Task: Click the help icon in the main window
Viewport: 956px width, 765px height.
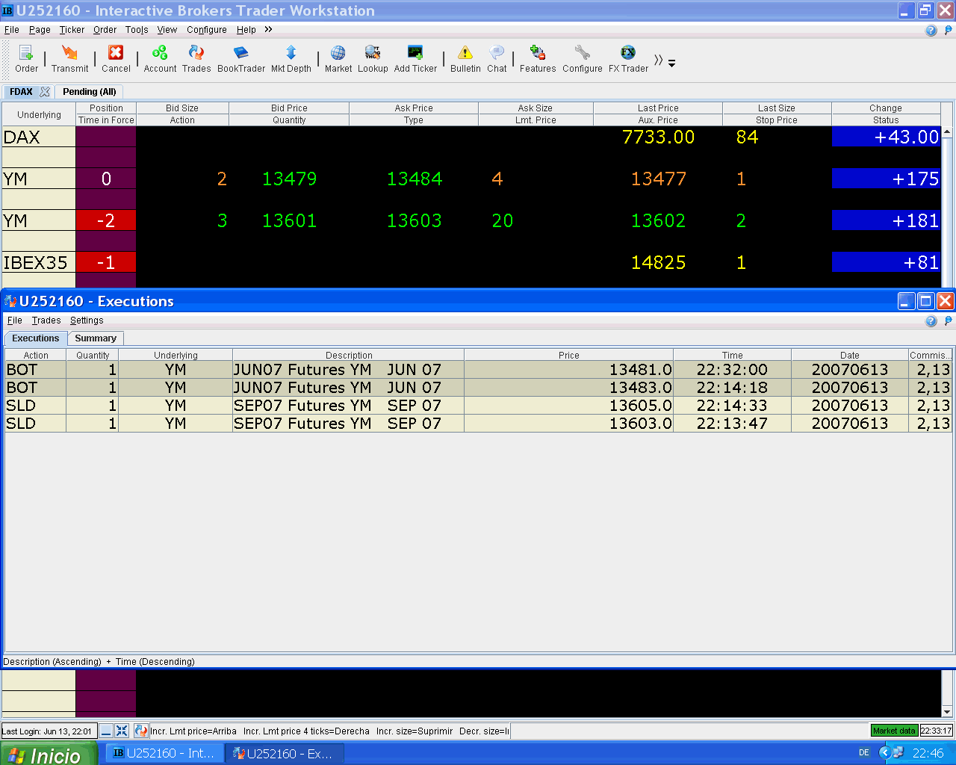Action: point(931,31)
